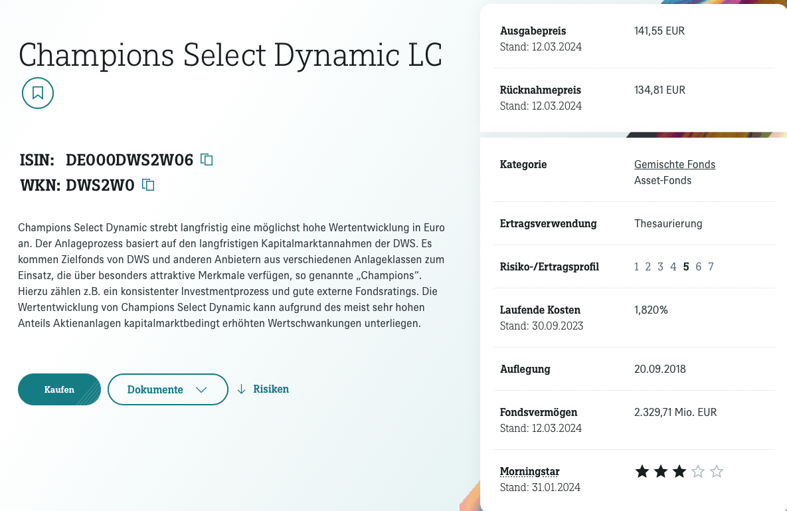Click the Stand: 31.01.2024 date text
This screenshot has height=511, width=787.
pyautogui.click(x=540, y=487)
